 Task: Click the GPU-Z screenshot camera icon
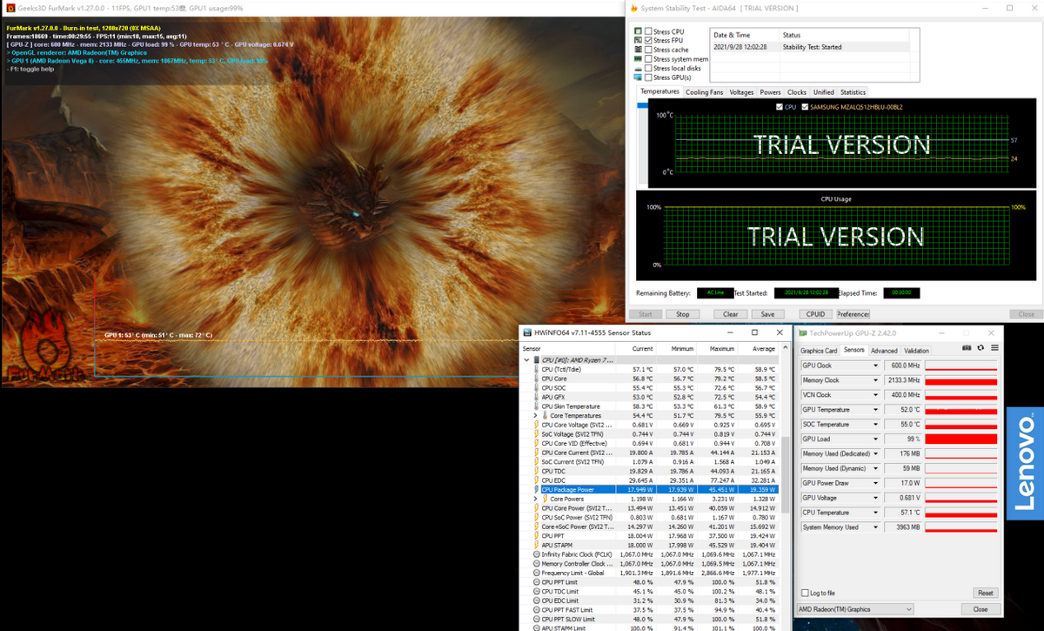pos(967,348)
